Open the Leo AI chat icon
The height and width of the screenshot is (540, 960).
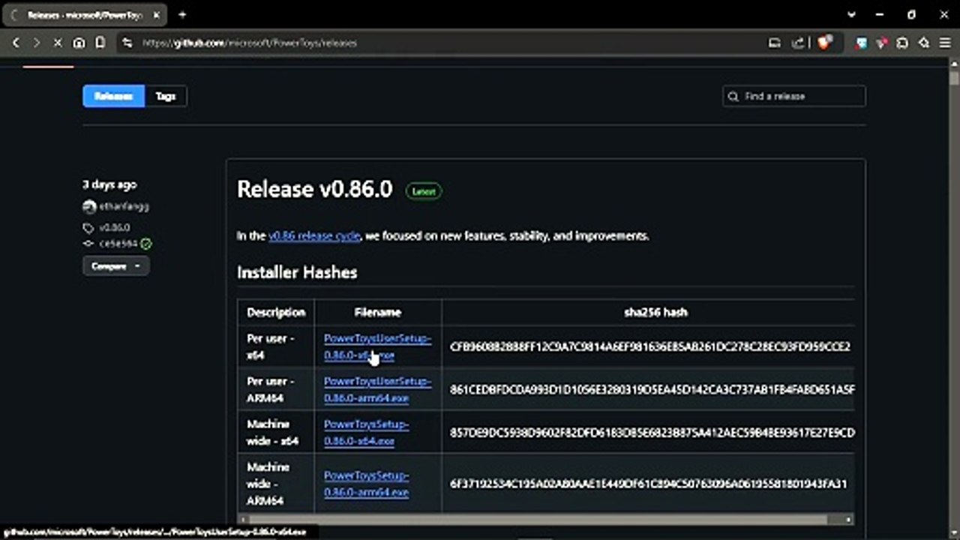click(x=924, y=43)
